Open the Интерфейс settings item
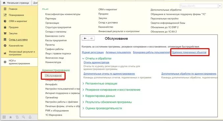Image resolution: width=223 pixels, height=121 pixels. point(51,84)
